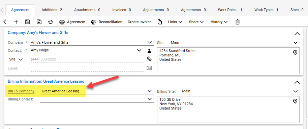Switch to the Invoices tab
This screenshot has height=129, width=308.
(x=122, y=10)
